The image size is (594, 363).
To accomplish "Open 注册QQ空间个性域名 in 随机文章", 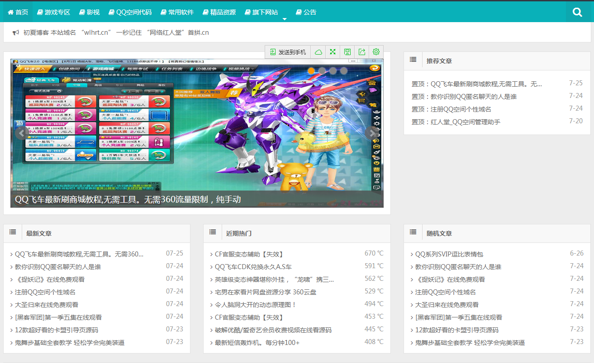I will 446,292.
